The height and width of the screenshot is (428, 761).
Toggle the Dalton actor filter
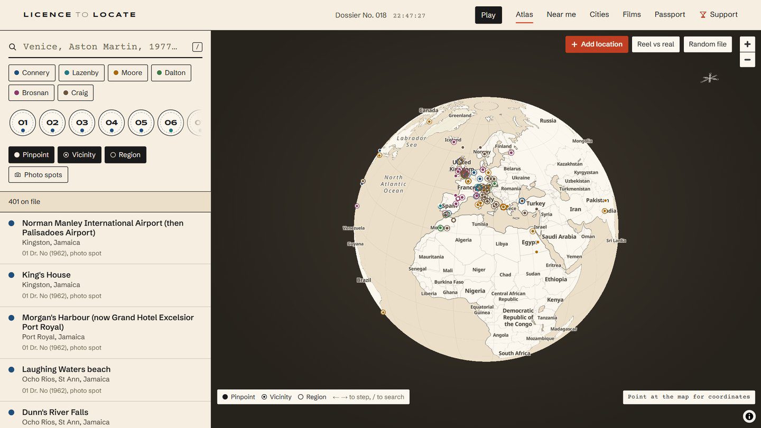click(171, 73)
